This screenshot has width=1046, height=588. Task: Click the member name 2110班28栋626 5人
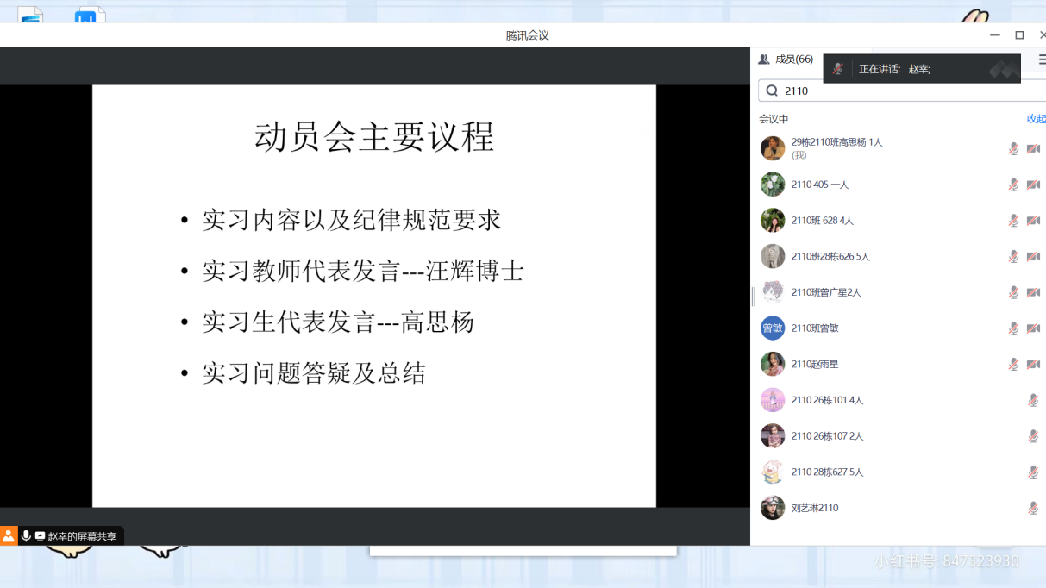point(830,257)
